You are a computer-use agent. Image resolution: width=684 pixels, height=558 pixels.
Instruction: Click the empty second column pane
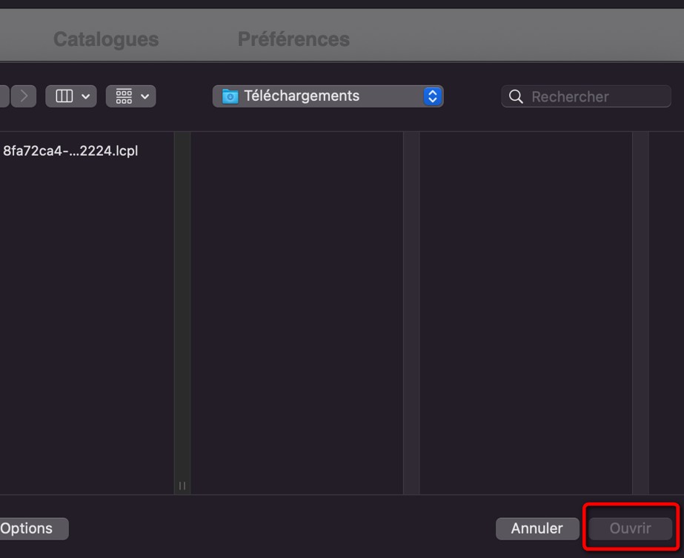(x=296, y=311)
